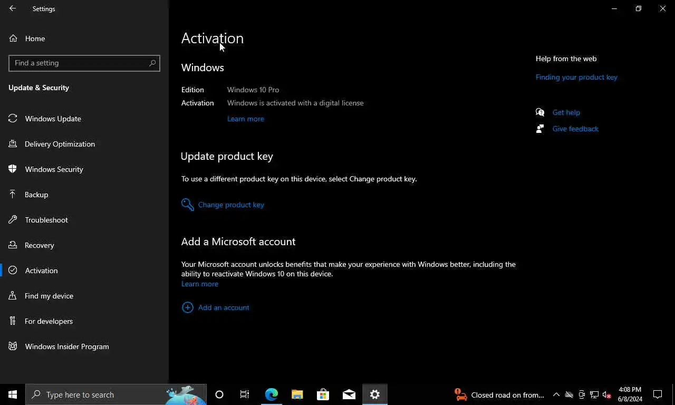Click the Help from the web heading
The height and width of the screenshot is (405, 675).
[566, 59]
